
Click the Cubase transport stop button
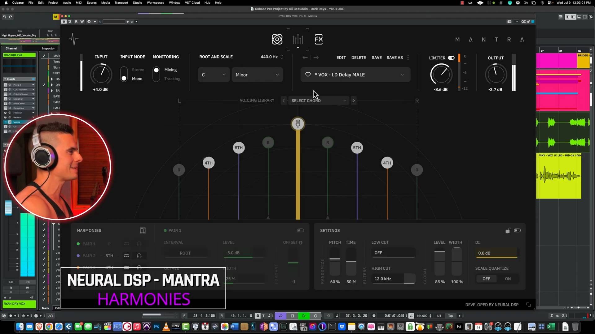click(x=292, y=316)
